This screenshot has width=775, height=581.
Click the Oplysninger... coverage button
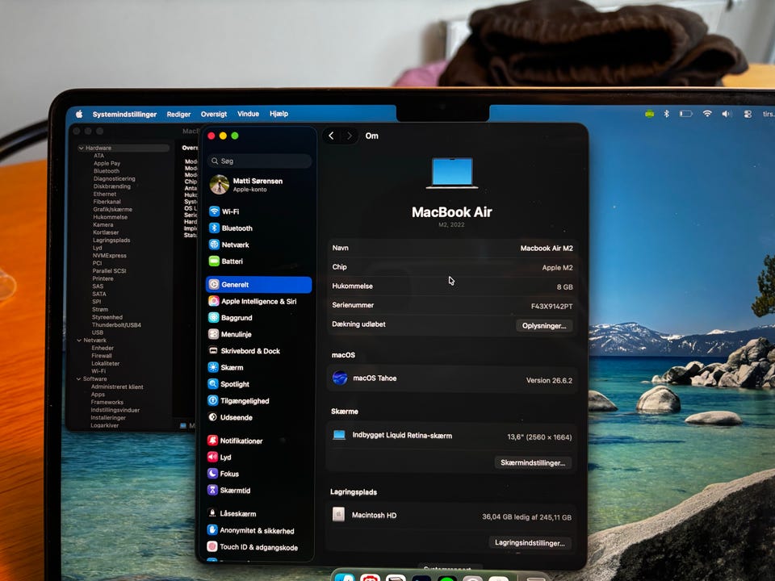coord(544,326)
